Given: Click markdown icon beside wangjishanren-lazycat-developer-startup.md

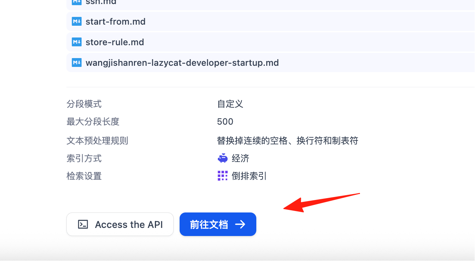Looking at the screenshot, I should [x=76, y=63].
